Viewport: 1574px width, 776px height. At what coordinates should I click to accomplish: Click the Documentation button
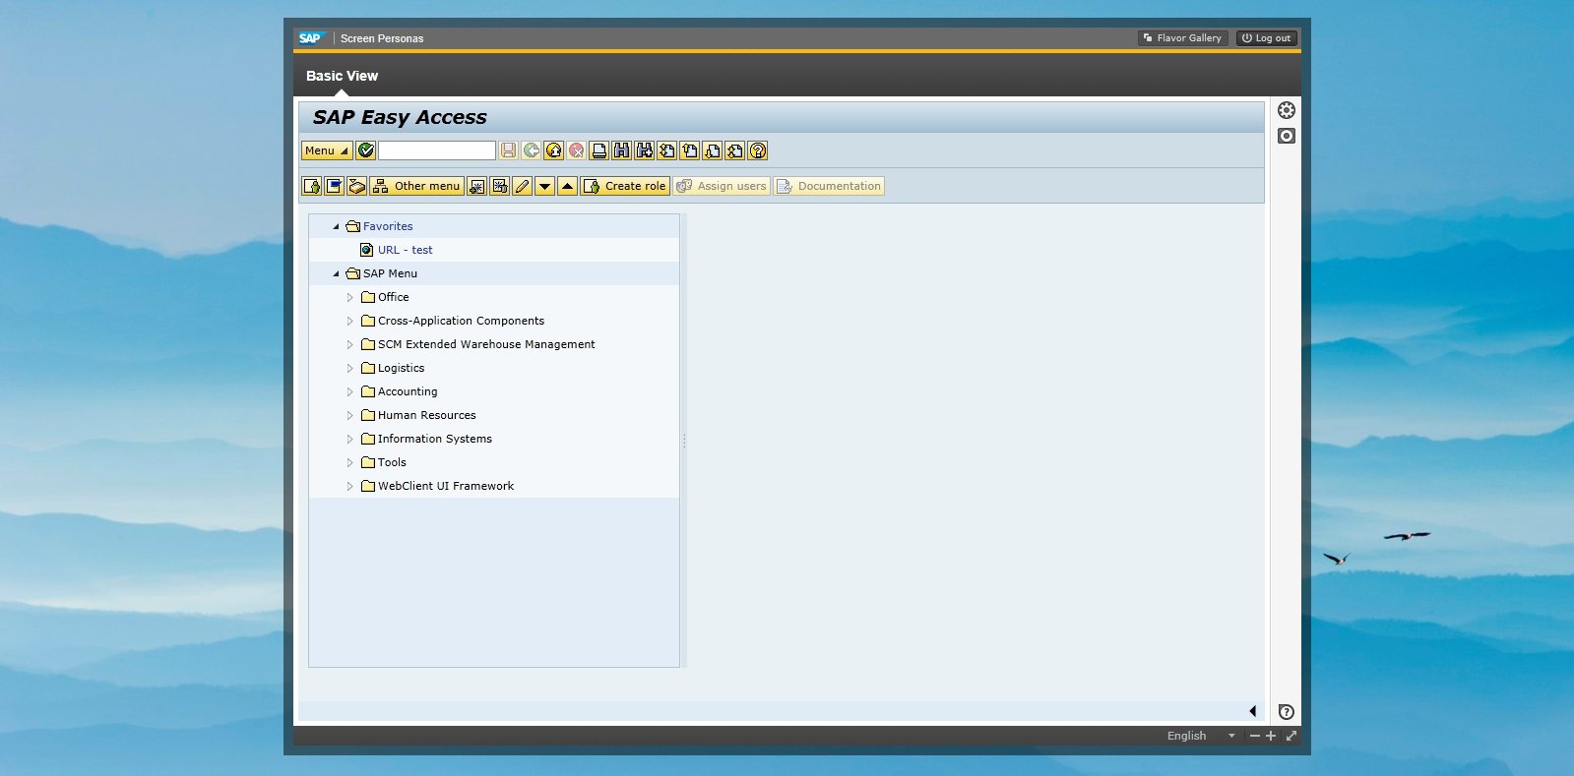pyautogui.click(x=829, y=186)
